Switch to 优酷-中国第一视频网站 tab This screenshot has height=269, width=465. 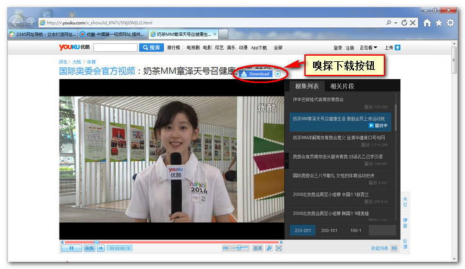[113, 35]
